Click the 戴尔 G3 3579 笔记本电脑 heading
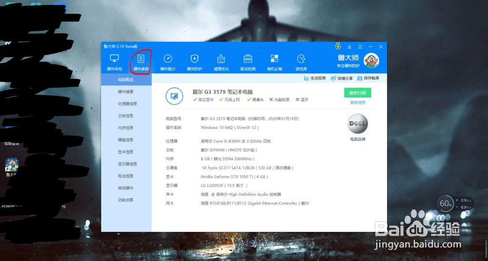 click(223, 92)
